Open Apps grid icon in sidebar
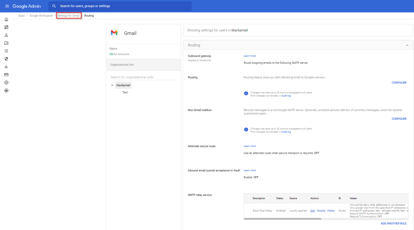 click(x=6, y=51)
